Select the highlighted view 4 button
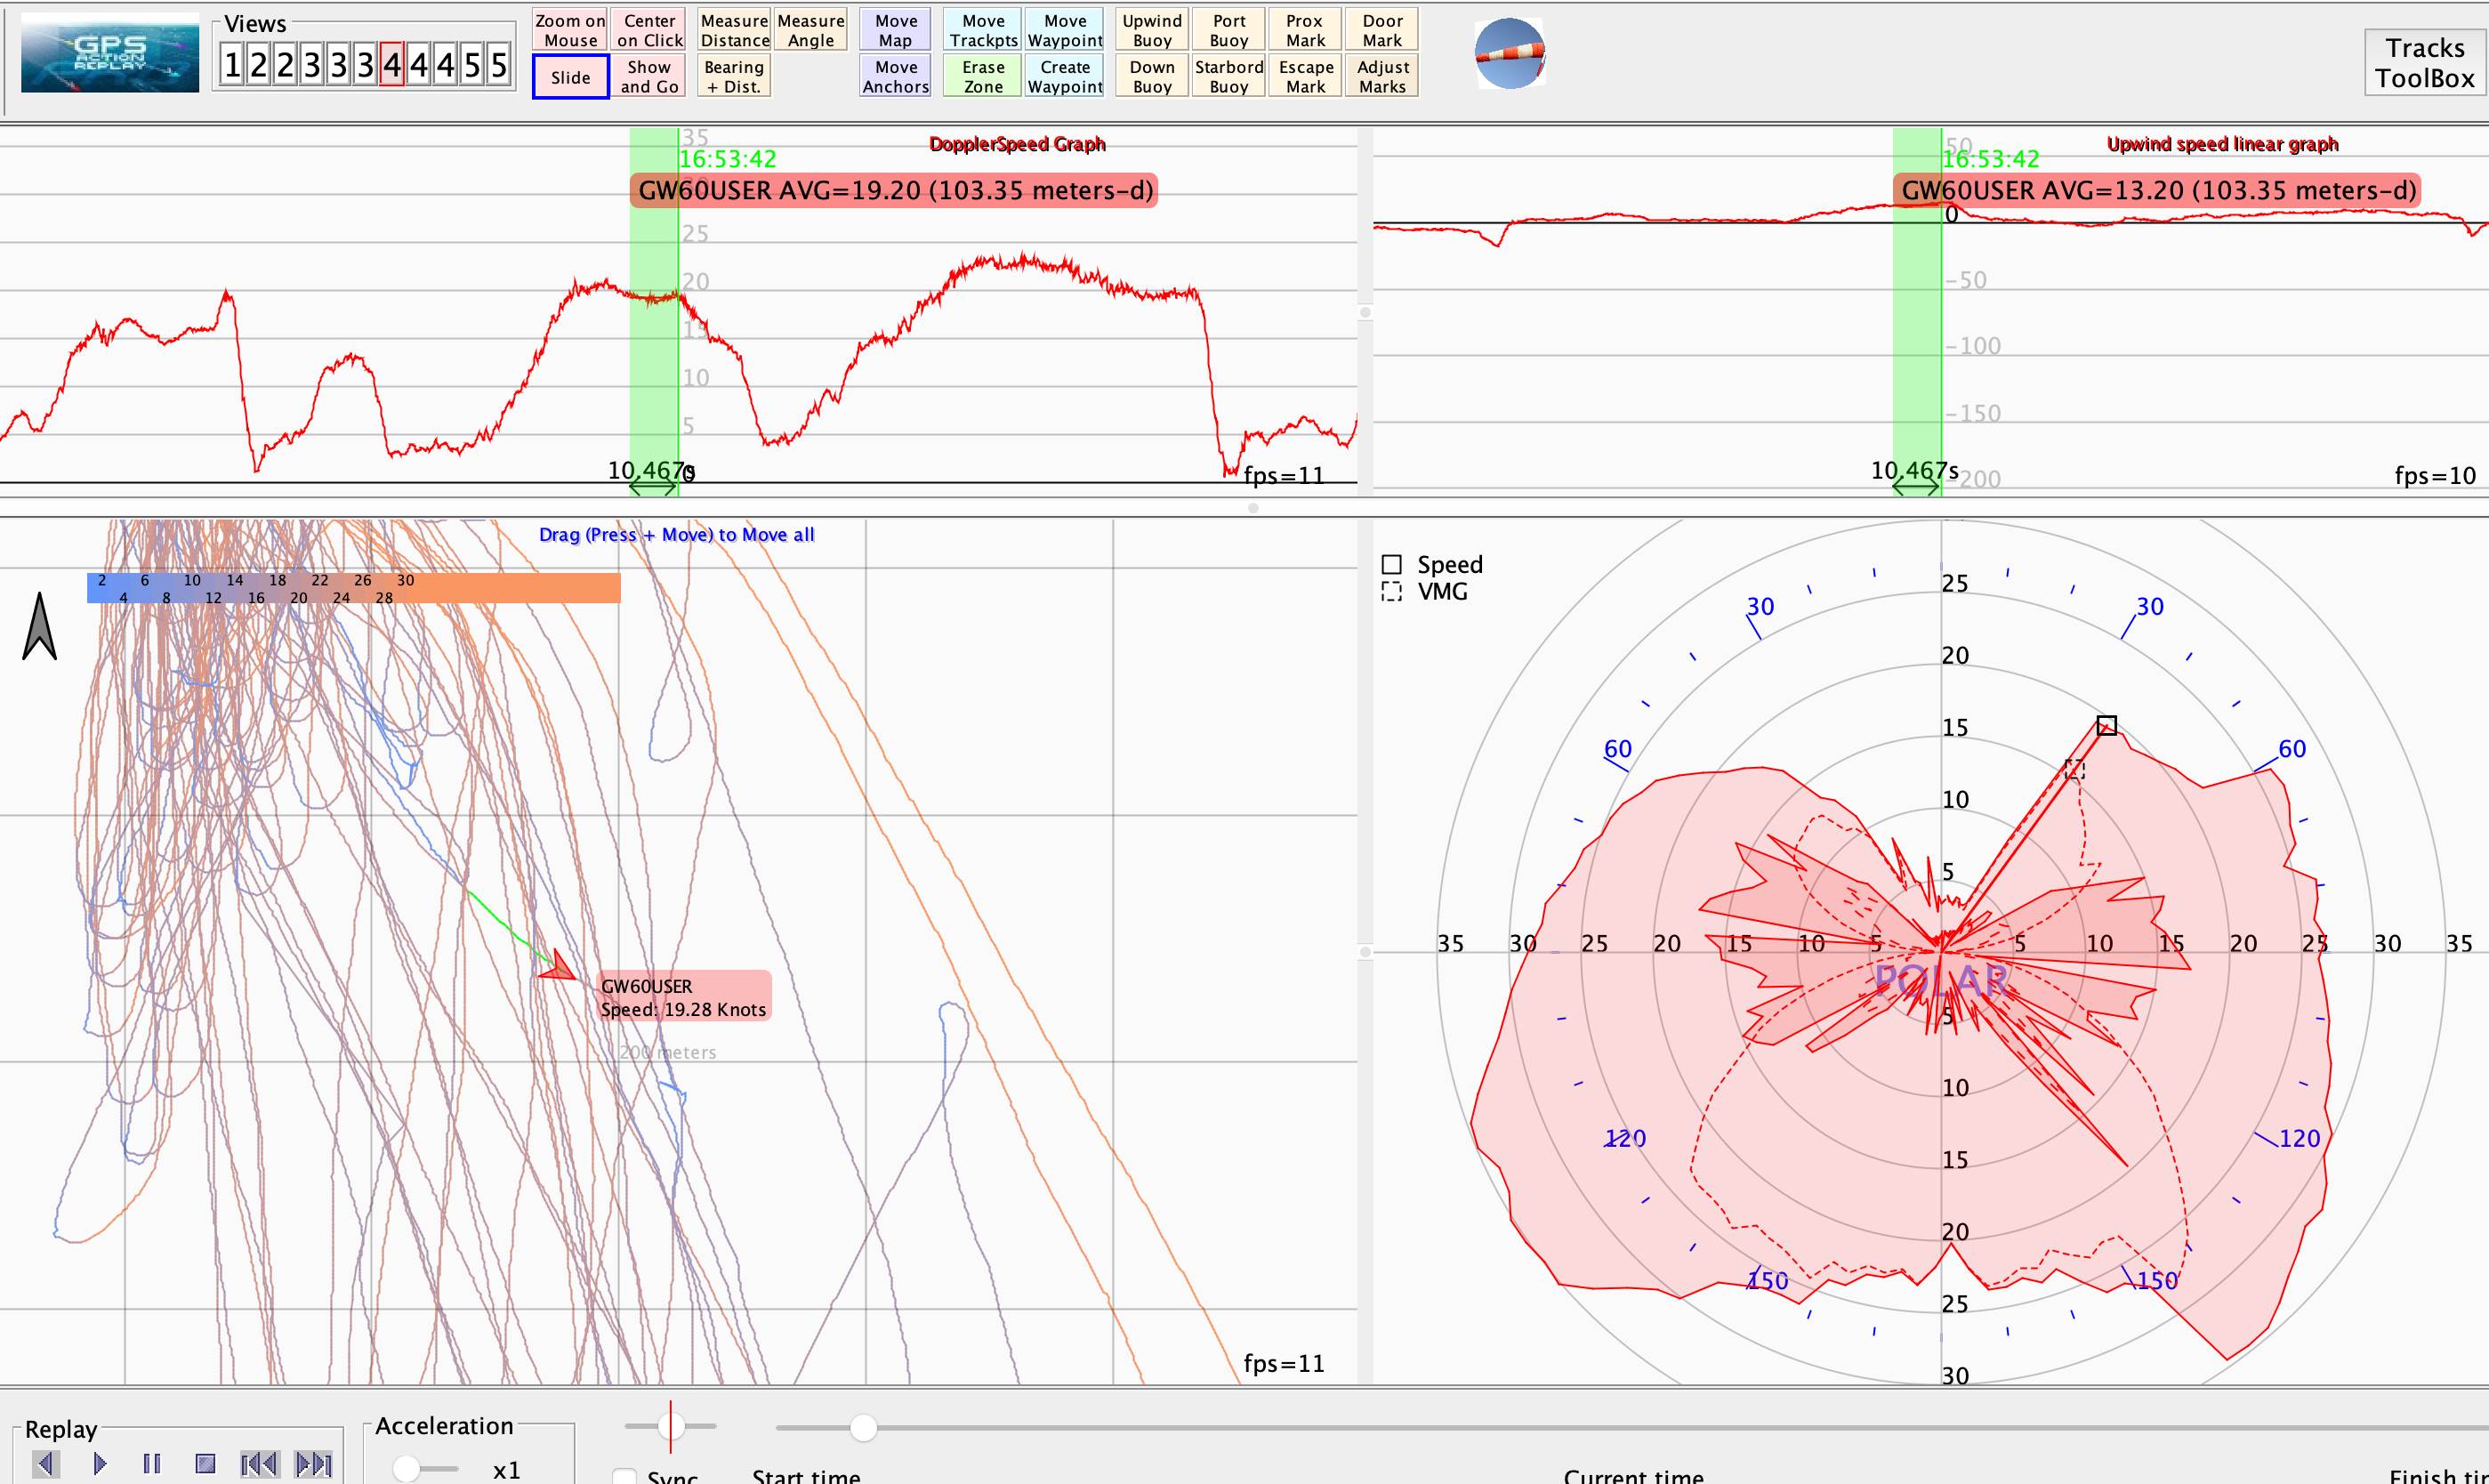This screenshot has width=2489, height=1484. 391,66
